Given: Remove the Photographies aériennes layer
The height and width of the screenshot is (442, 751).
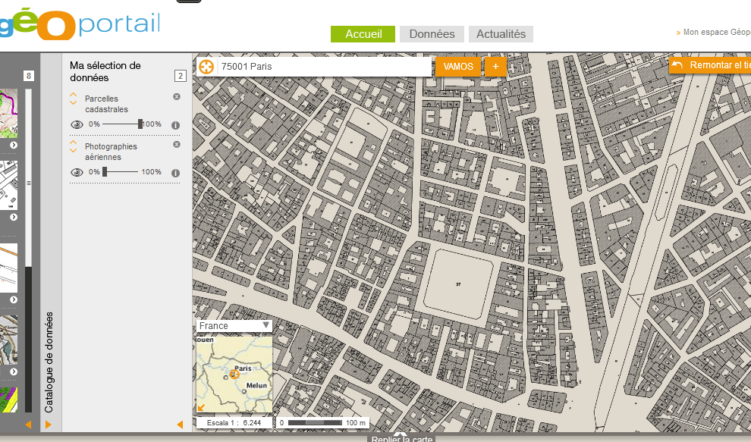Looking at the screenshot, I should point(177,145).
